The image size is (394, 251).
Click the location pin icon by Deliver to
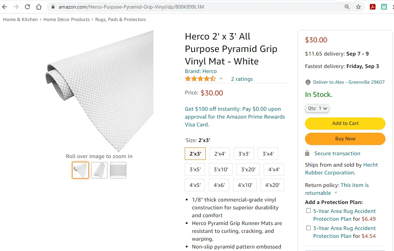point(308,82)
